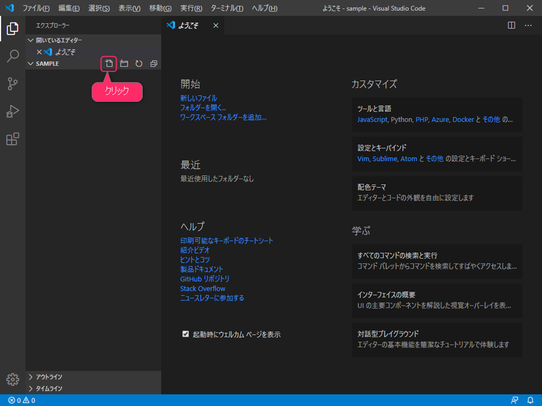The height and width of the screenshot is (406, 542).
Task: Open notifications bell in status bar
Action: point(530,401)
